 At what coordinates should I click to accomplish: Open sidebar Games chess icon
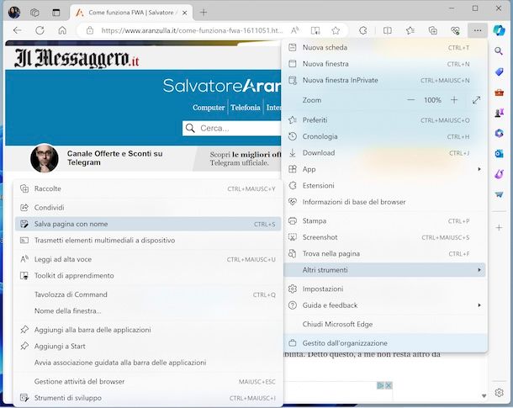tap(499, 113)
